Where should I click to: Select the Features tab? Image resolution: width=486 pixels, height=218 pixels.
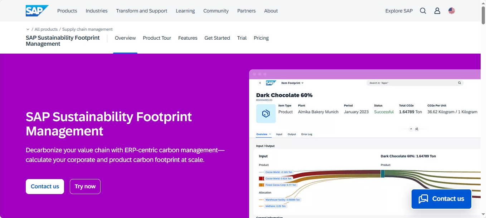(188, 38)
